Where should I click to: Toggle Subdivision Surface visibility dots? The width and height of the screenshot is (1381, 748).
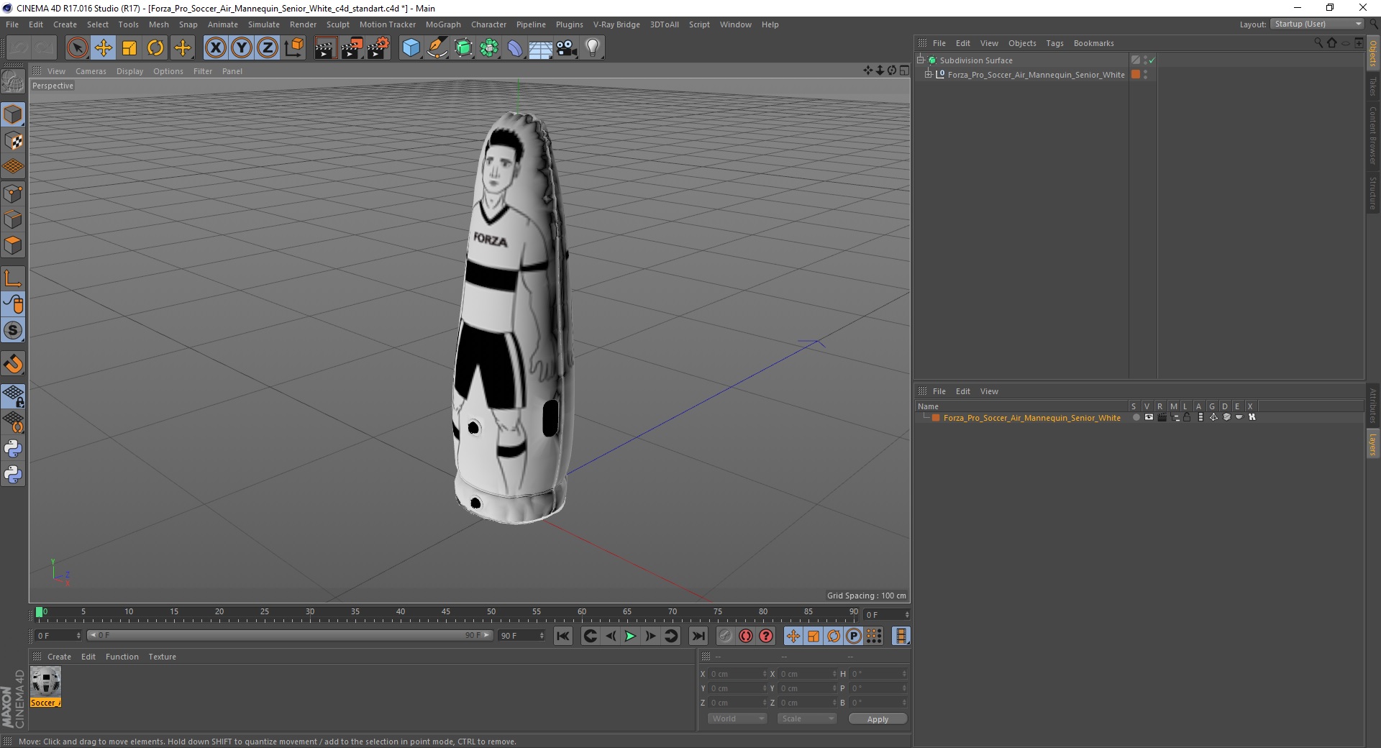[1145, 60]
